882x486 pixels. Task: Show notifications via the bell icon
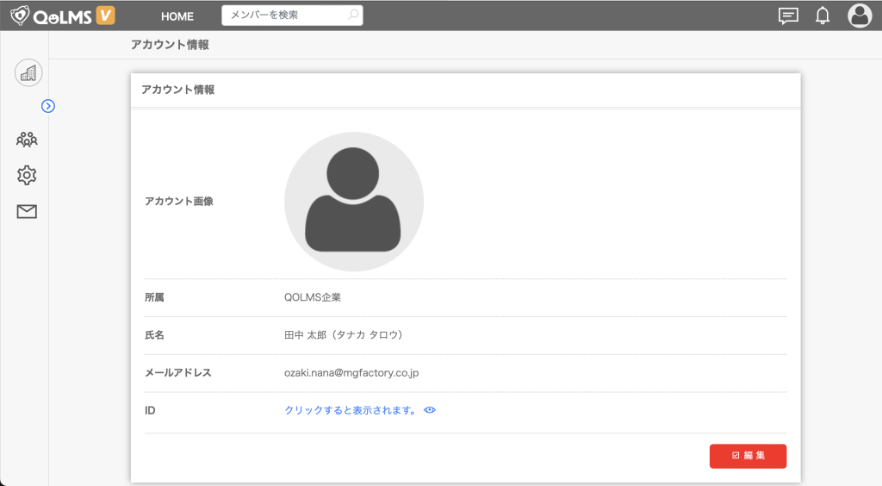tap(823, 16)
